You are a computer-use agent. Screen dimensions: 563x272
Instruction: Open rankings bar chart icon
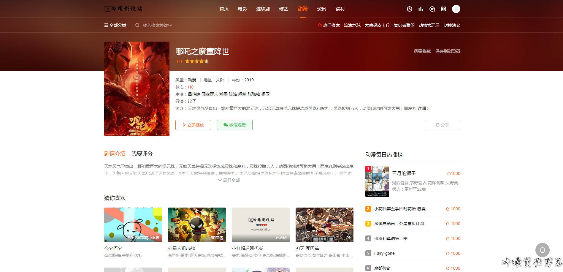point(421,9)
